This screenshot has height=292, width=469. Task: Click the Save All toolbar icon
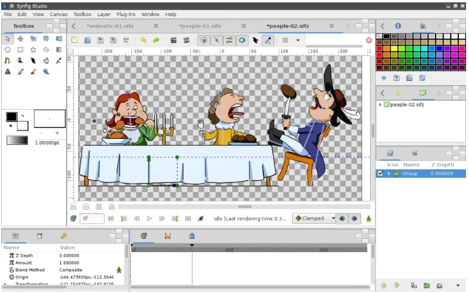126,40
